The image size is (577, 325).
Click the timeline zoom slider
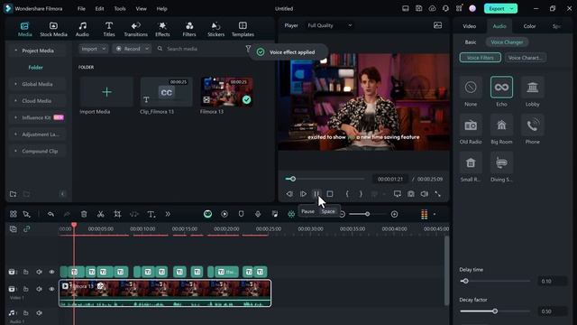coord(367,214)
